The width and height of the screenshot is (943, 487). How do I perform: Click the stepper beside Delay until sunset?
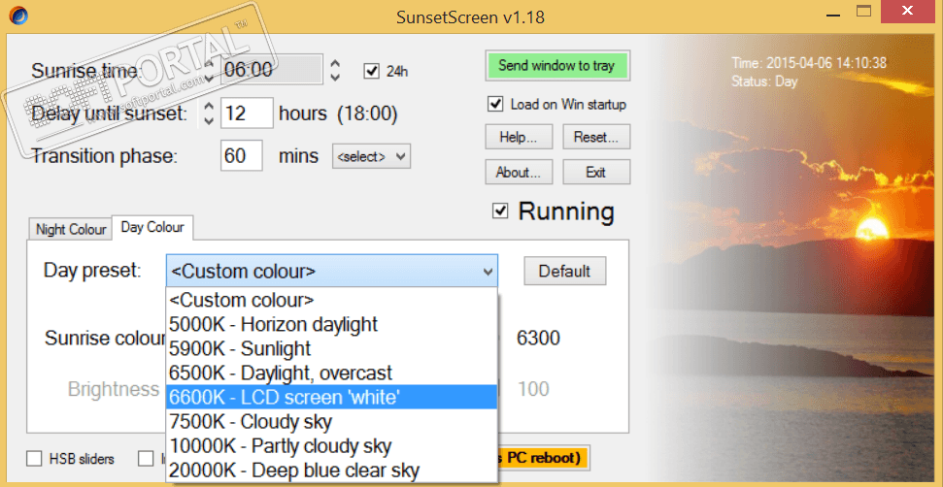point(208,113)
